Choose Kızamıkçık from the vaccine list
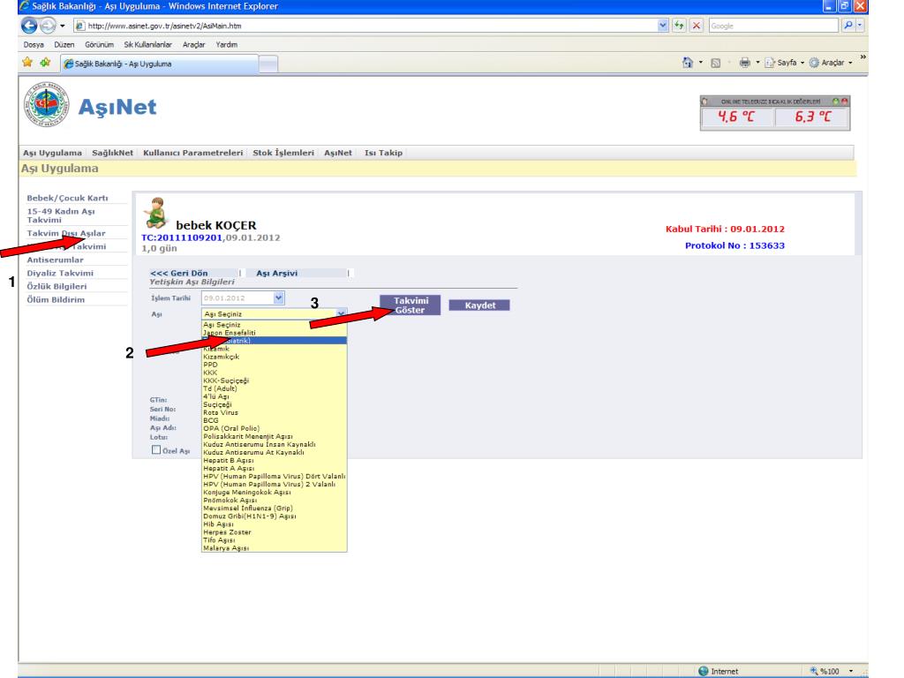The image size is (904, 678). (x=274, y=357)
